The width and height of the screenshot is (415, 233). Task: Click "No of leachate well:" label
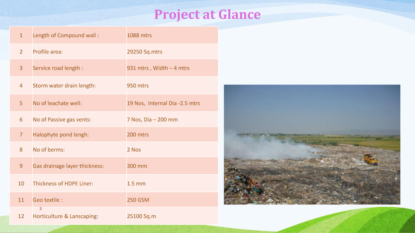click(79, 103)
